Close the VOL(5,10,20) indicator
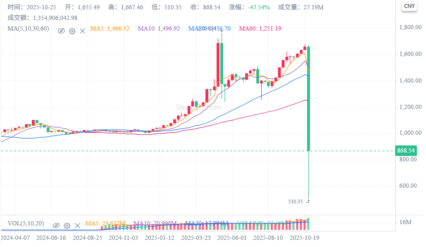Viewport: 426px width, 247px height. coord(77,226)
